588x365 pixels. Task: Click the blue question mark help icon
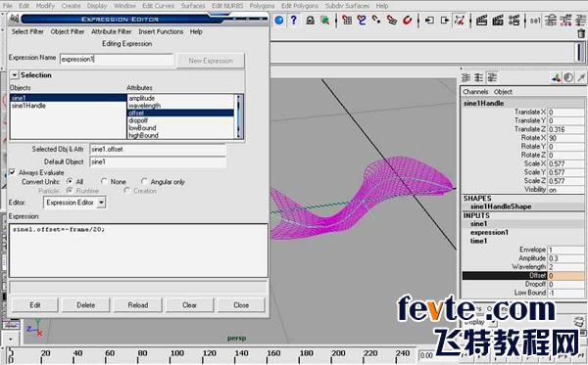coord(294,20)
